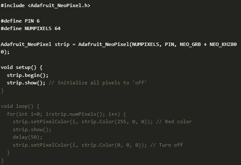This screenshot has height=165, width=241.
Task: Click the Turn off comment
Action: (x=167, y=145)
